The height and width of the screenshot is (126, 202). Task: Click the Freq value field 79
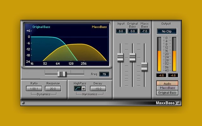point(104,74)
